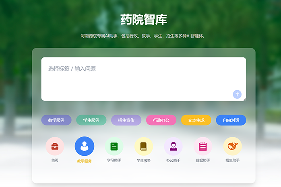This screenshot has width=281, height=187.
Task: Select the 数据助手 pink notepad icon
Action: click(203, 146)
